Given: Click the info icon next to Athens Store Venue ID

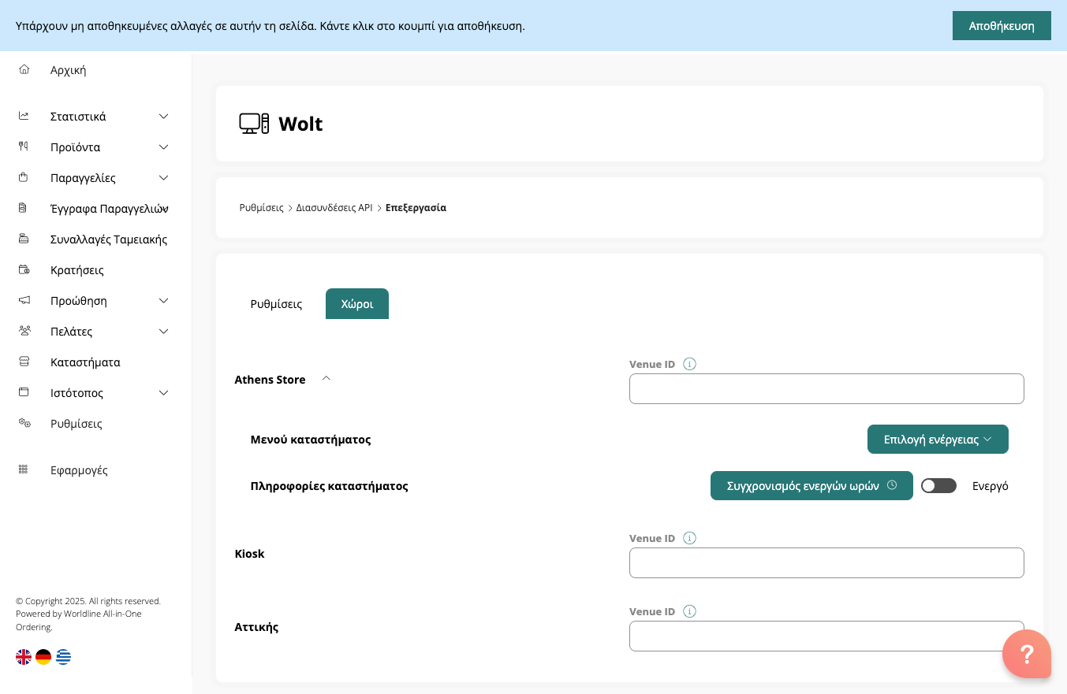Looking at the screenshot, I should tap(690, 364).
